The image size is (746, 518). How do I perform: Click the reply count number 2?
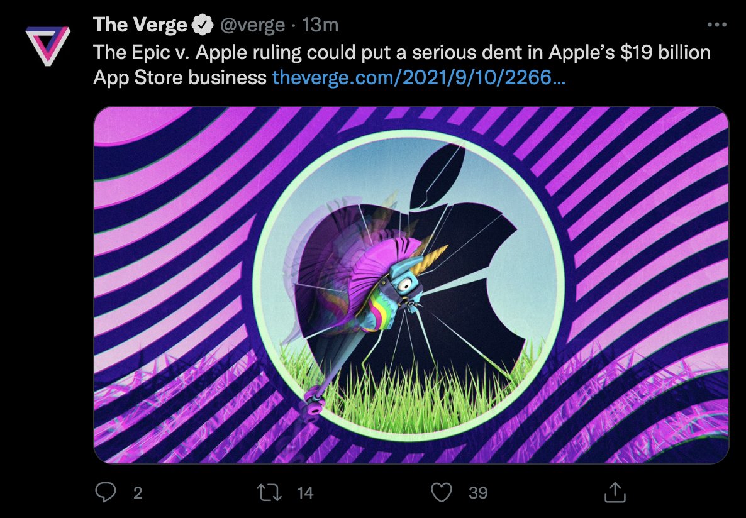138,493
